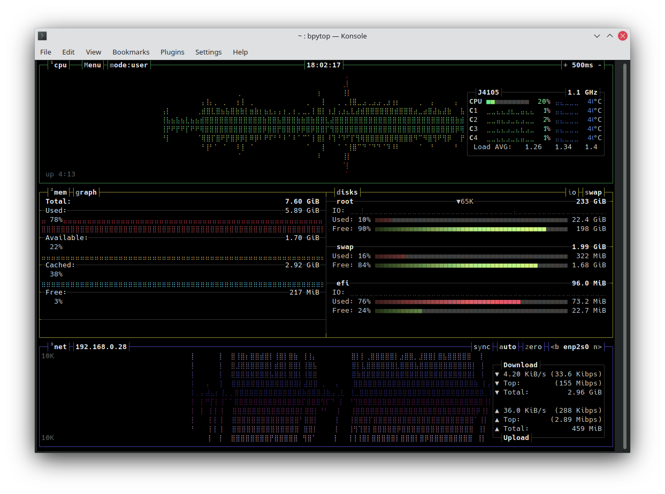Image resolution: width=665 pixels, height=494 pixels.
Task: Click the Konsole vertical scrollbar
Action: [x=624, y=256]
